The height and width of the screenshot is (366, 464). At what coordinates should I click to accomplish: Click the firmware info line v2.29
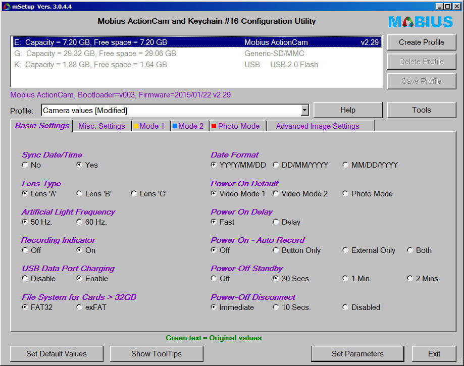point(121,95)
